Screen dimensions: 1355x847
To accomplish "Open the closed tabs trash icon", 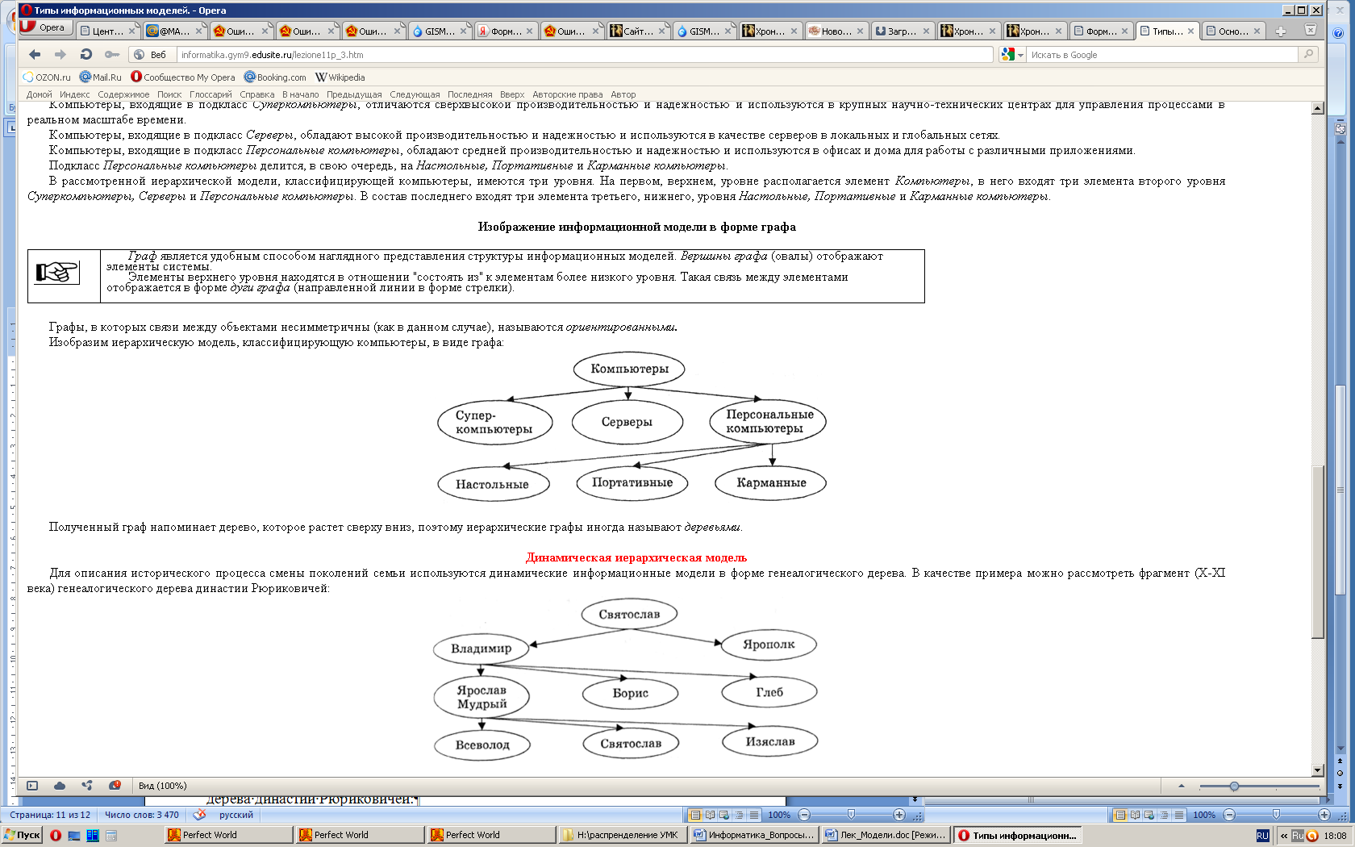I will (x=1311, y=30).
